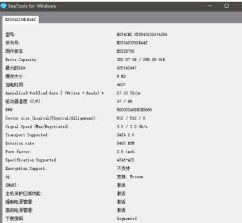
Task: Click the power-on hours value 4632
Action: (121, 85)
